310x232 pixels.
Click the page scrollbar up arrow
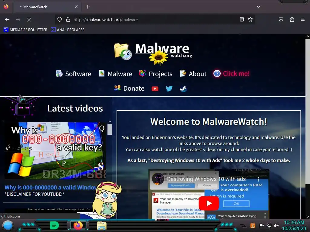[308, 36]
